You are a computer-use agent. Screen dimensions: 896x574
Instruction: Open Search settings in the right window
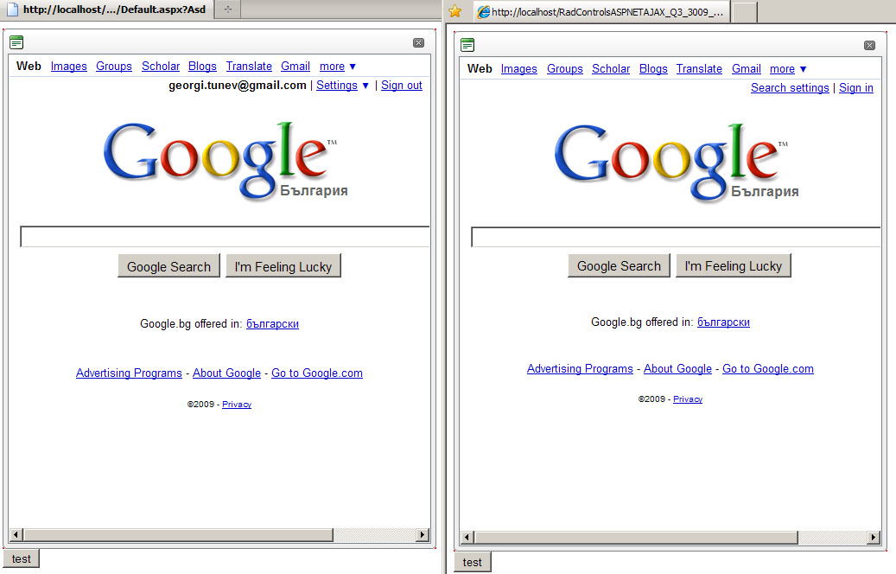(790, 88)
